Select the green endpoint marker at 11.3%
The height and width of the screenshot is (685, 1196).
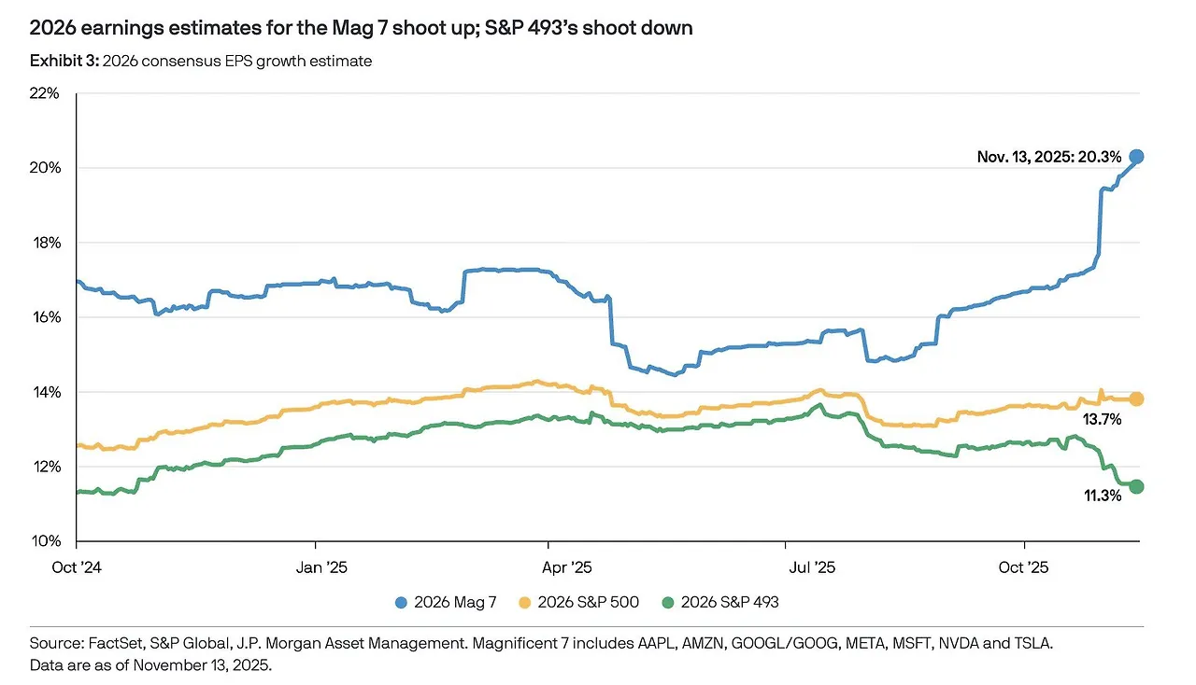1136,486
